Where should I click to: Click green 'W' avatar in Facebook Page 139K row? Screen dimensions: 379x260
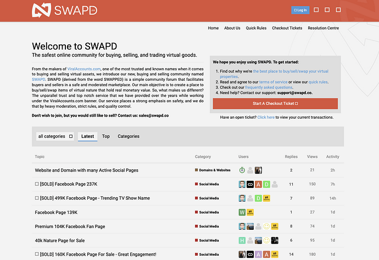242,212
